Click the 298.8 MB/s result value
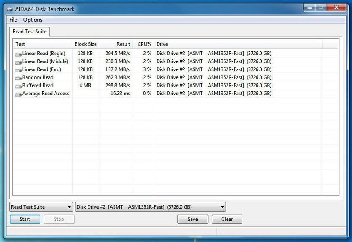Screen dimensions: 352x242 coord(118,85)
